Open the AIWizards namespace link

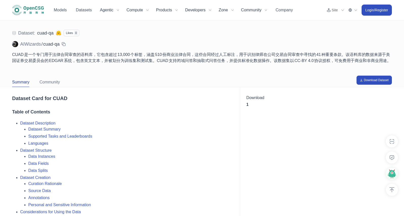pos(31,44)
